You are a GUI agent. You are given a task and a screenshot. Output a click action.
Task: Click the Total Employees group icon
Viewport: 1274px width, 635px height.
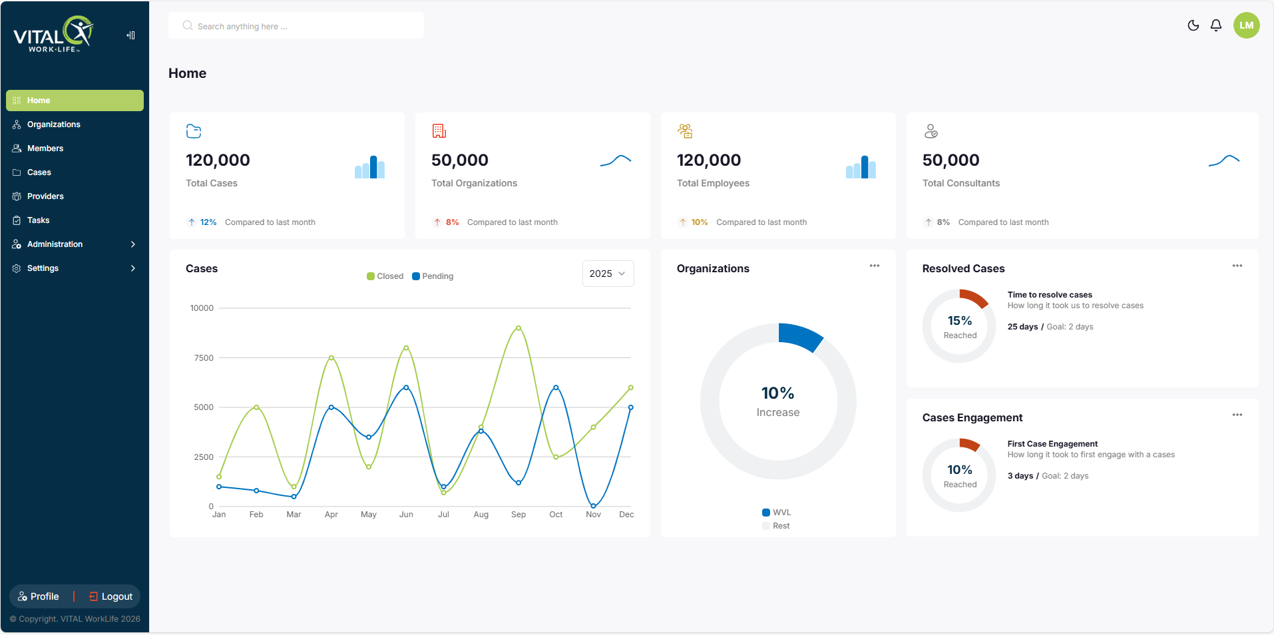coord(685,131)
